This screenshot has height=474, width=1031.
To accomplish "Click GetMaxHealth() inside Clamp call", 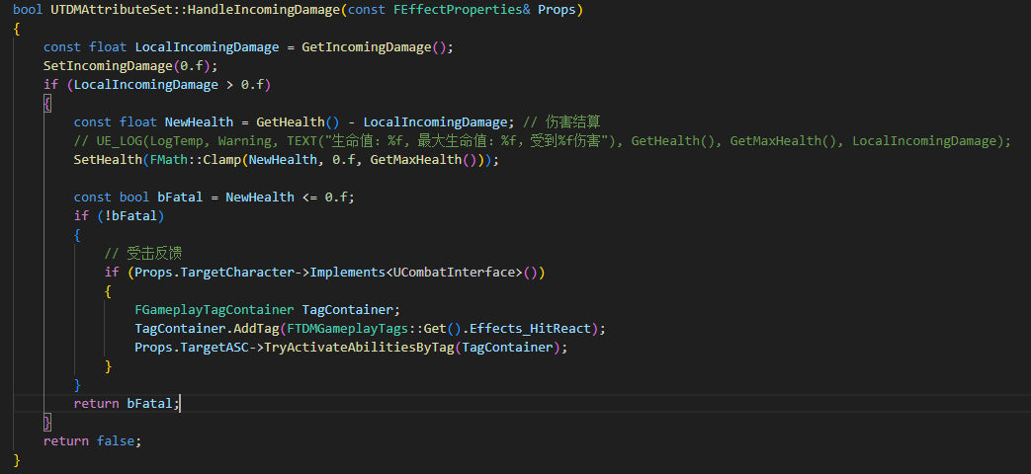I will (423, 160).
